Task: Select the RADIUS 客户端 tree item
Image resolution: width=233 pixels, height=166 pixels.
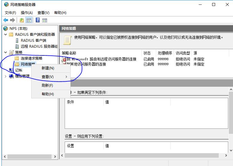Action: [x=34, y=41]
